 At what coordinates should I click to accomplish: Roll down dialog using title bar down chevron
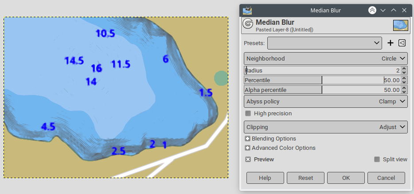click(x=383, y=10)
